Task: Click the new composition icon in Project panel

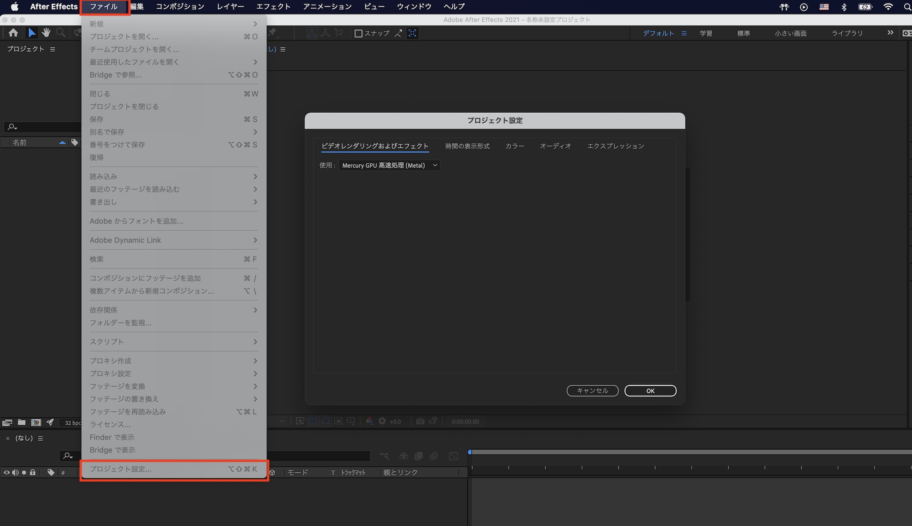Action: pyautogui.click(x=36, y=422)
